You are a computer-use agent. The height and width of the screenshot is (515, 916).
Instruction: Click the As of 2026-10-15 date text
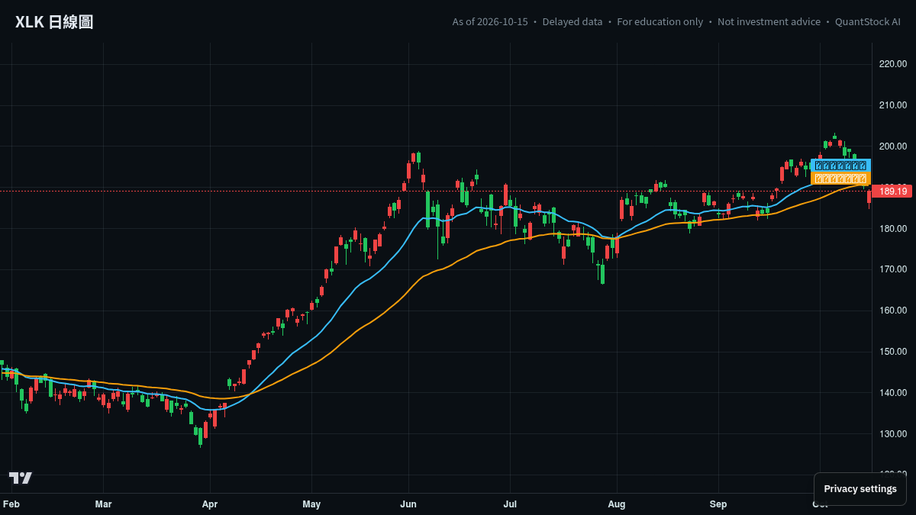pyautogui.click(x=490, y=22)
